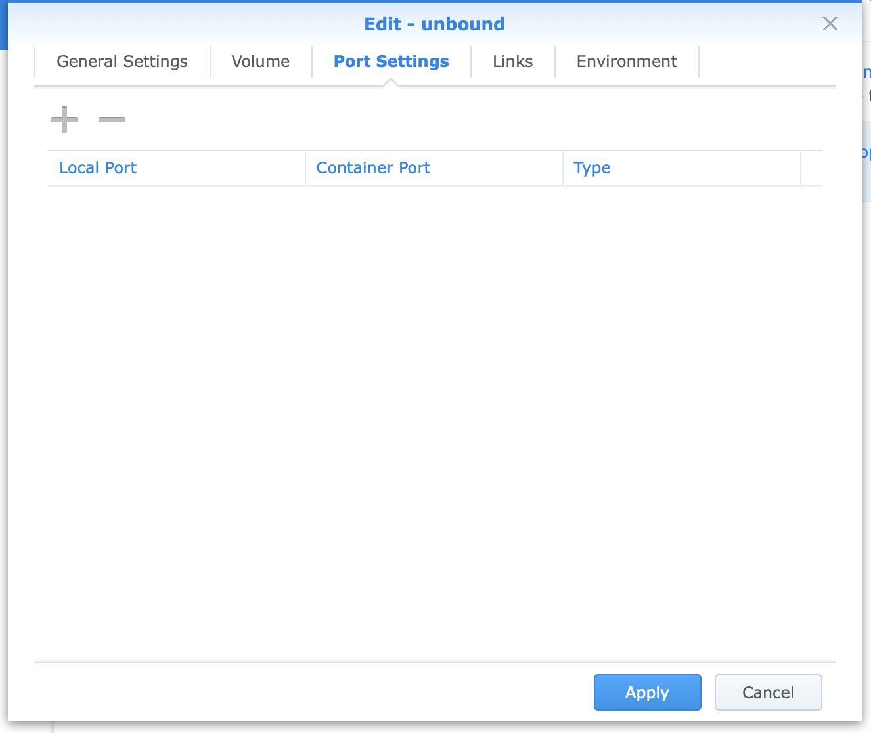Switch to the General Settings tab

point(122,62)
